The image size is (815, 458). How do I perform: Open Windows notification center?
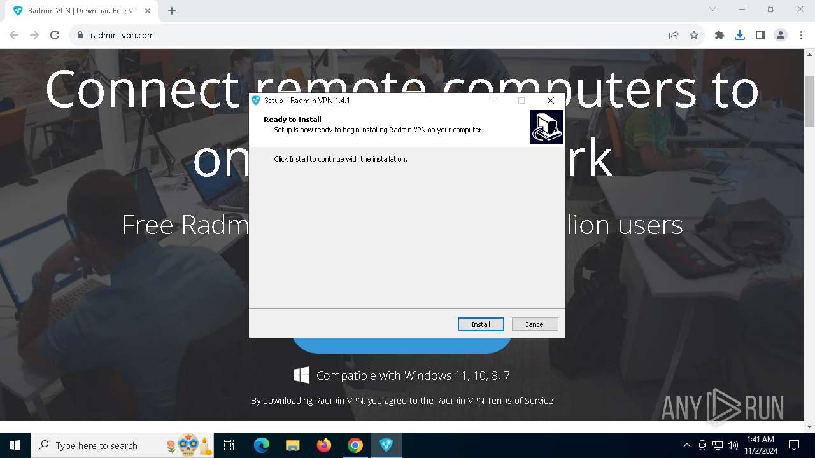[x=794, y=445]
